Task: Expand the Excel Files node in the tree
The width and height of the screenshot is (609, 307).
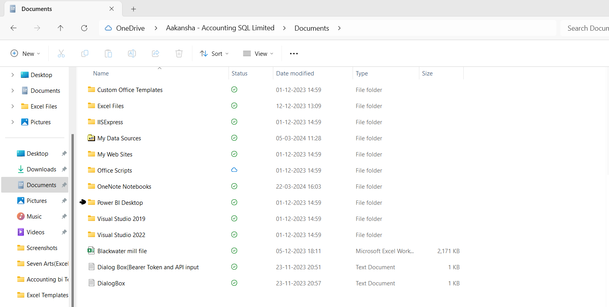Action: (13, 106)
